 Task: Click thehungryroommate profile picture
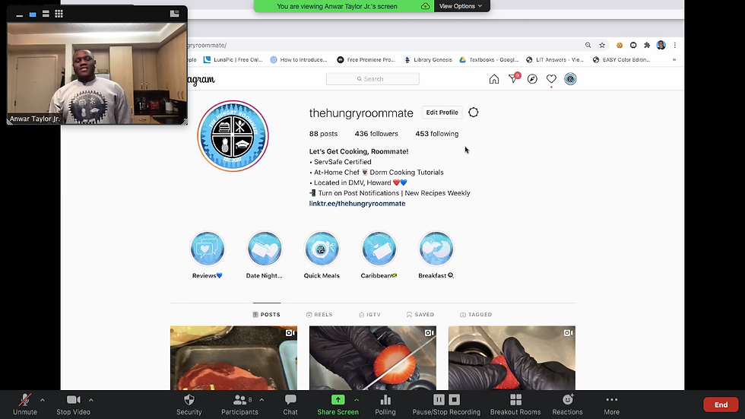pyautogui.click(x=233, y=136)
